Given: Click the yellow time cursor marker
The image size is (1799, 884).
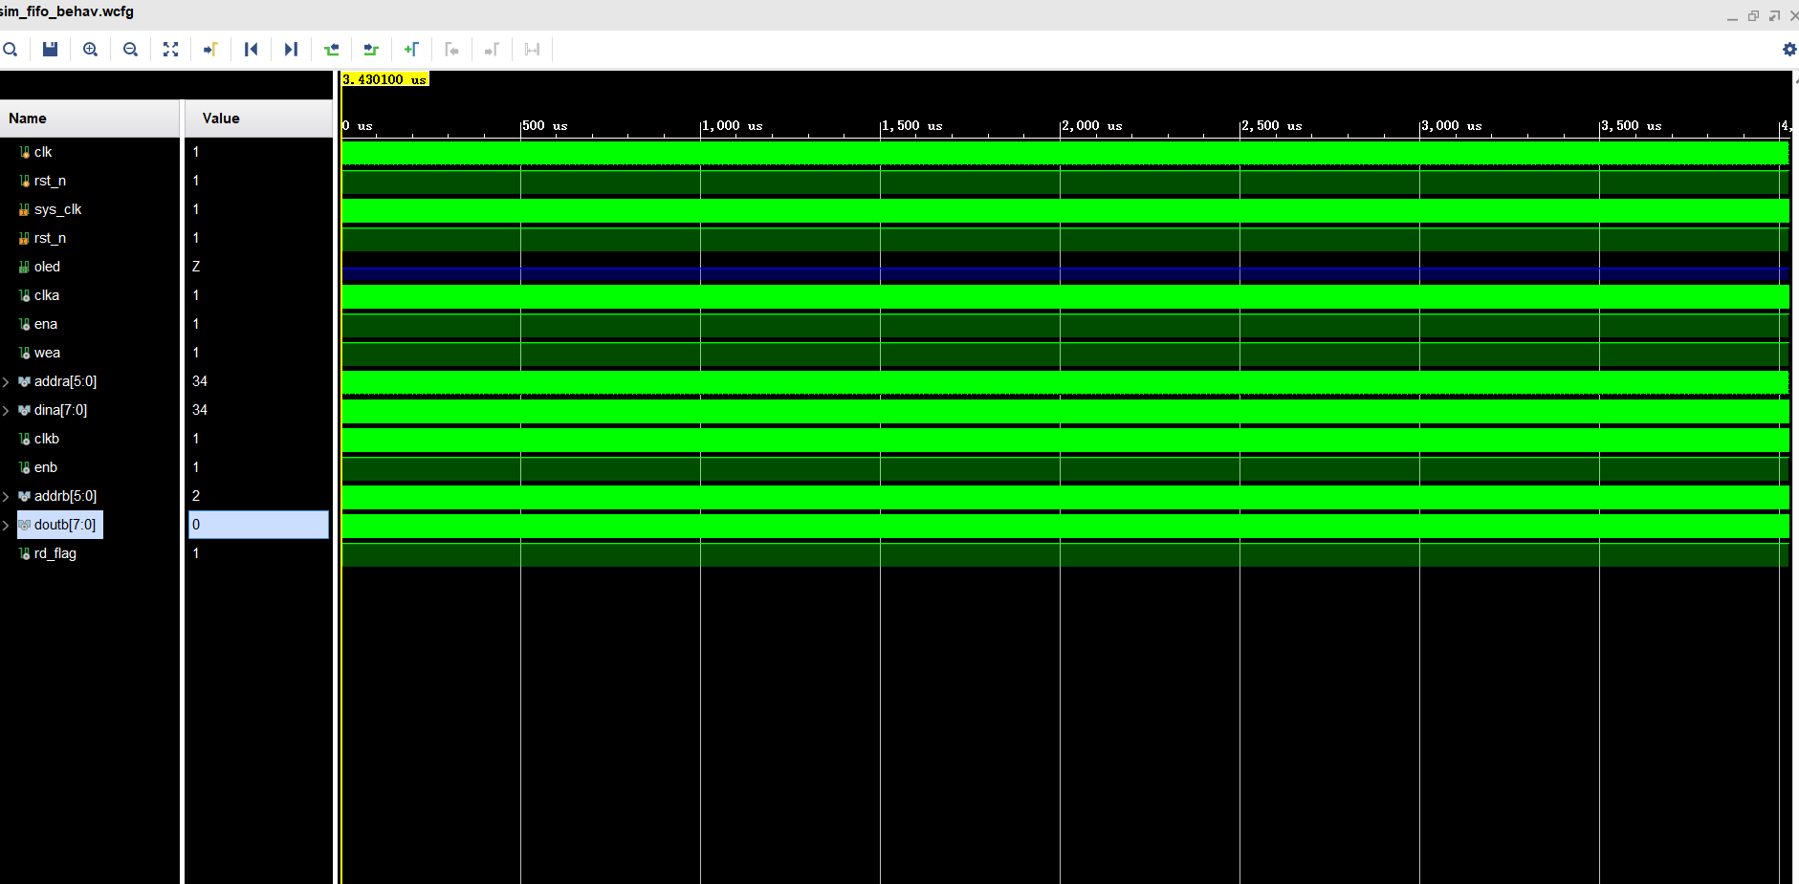Looking at the screenshot, I should (x=383, y=79).
